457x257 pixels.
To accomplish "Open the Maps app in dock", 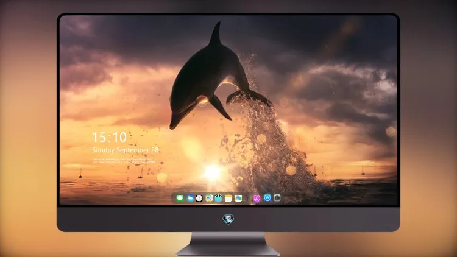I will click(208, 198).
